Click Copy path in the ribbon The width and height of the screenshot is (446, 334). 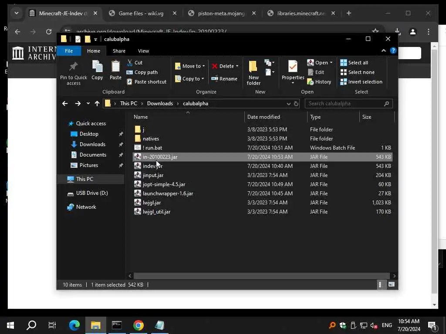click(142, 72)
